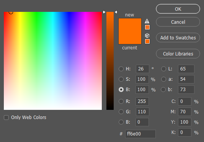
Task: Click the H field showing 26
Action: (x=142, y=69)
